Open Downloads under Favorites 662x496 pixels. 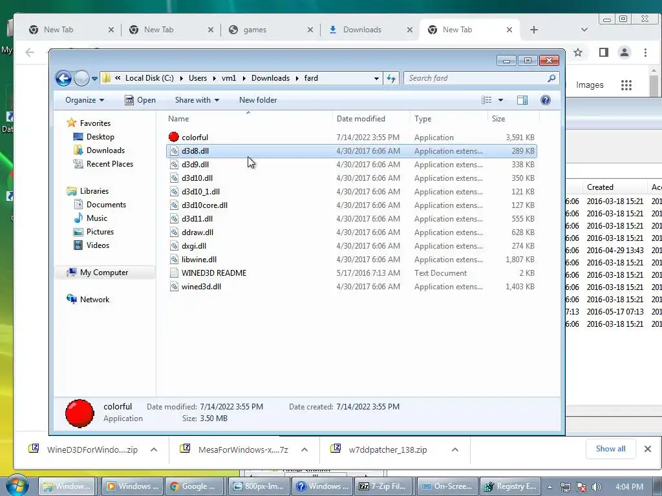tap(105, 150)
